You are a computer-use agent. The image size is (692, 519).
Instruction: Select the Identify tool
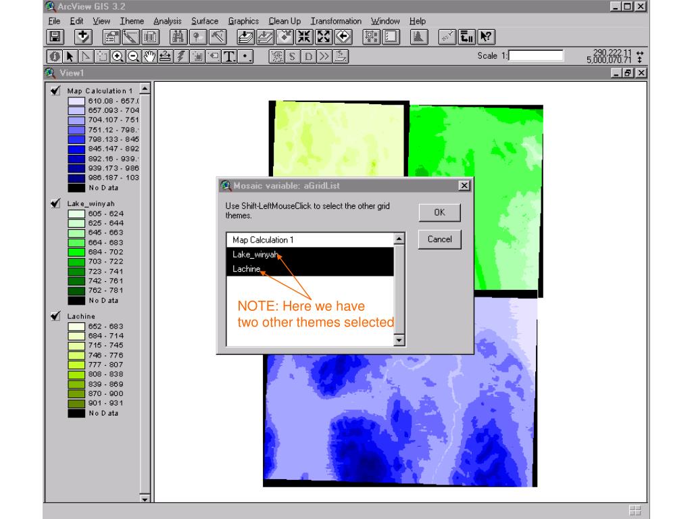(55, 57)
